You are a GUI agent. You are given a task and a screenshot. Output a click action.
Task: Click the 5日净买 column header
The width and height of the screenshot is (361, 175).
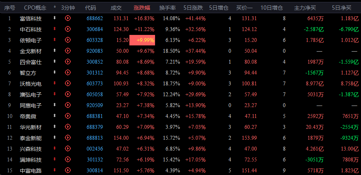[x=342, y=8]
